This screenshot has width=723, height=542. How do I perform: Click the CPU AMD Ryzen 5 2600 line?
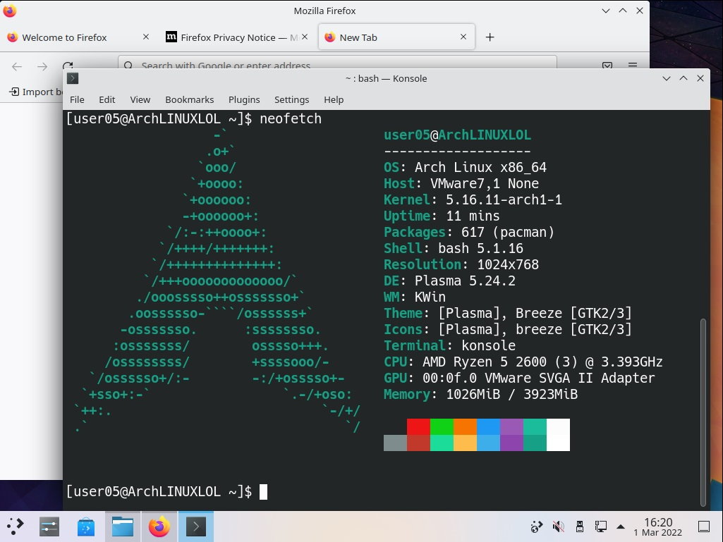click(523, 362)
